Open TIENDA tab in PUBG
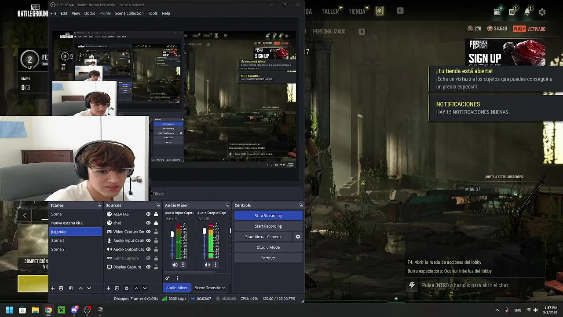 click(357, 12)
